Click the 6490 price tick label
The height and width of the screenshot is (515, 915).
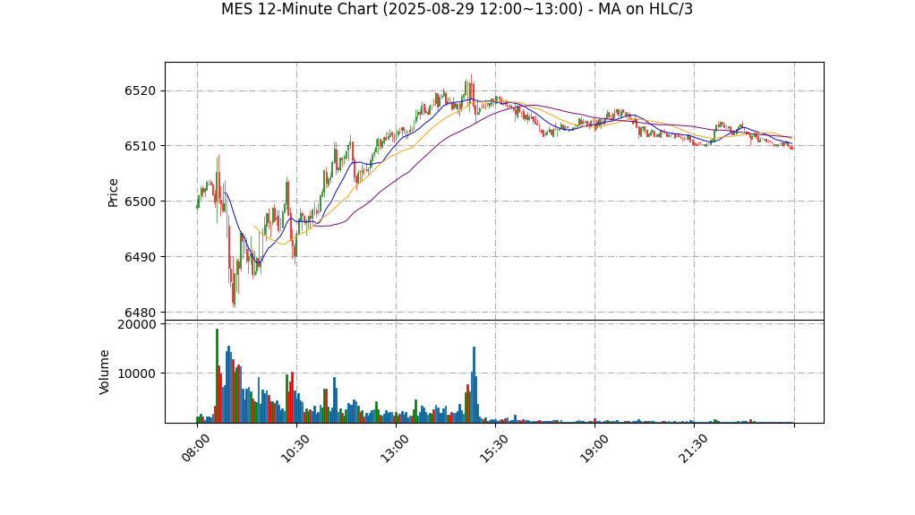pyautogui.click(x=140, y=257)
